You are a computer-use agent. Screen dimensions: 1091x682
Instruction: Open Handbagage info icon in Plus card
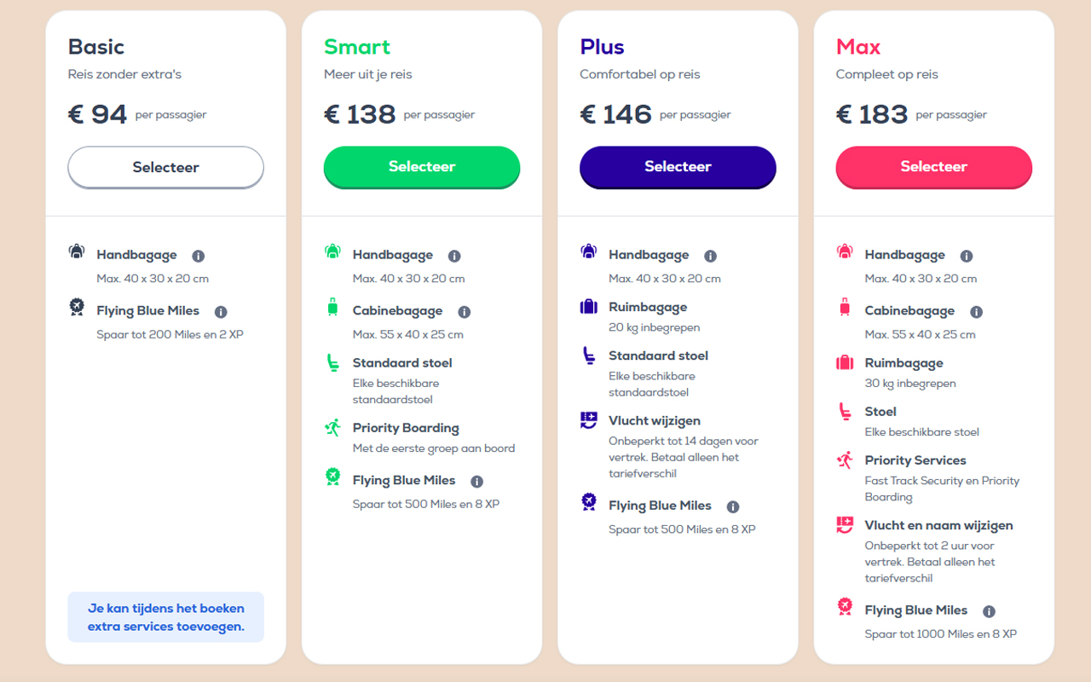711,256
